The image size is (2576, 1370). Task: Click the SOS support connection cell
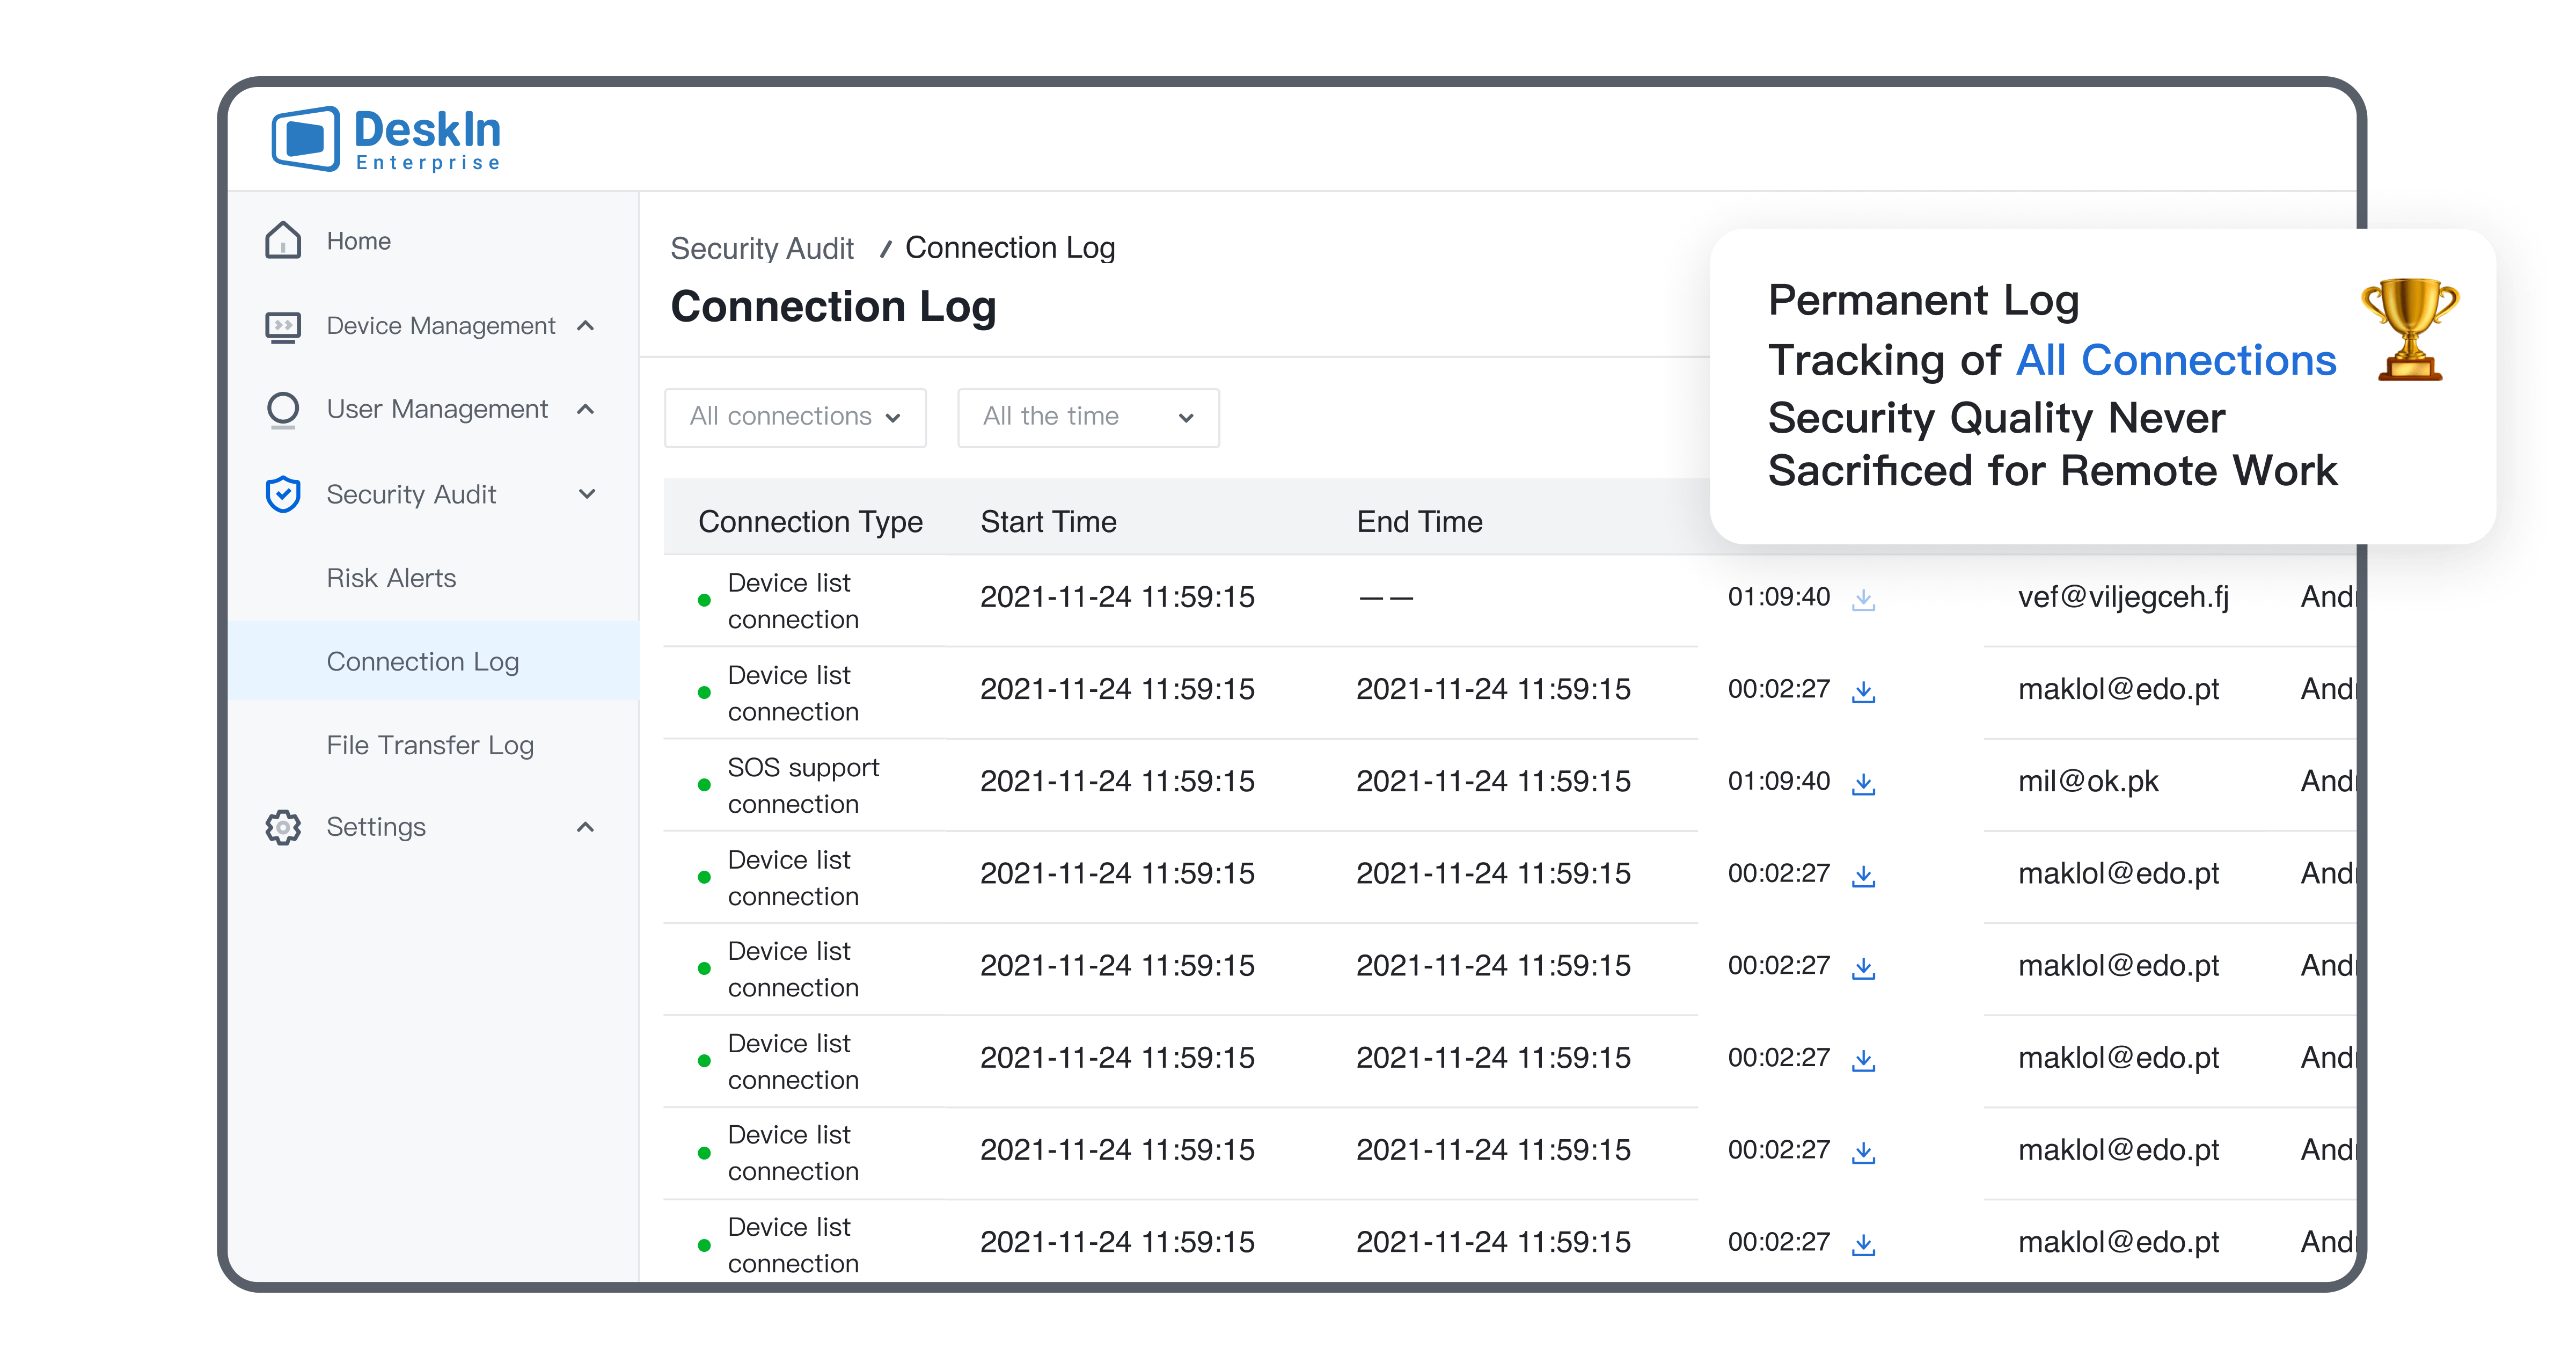click(x=803, y=785)
